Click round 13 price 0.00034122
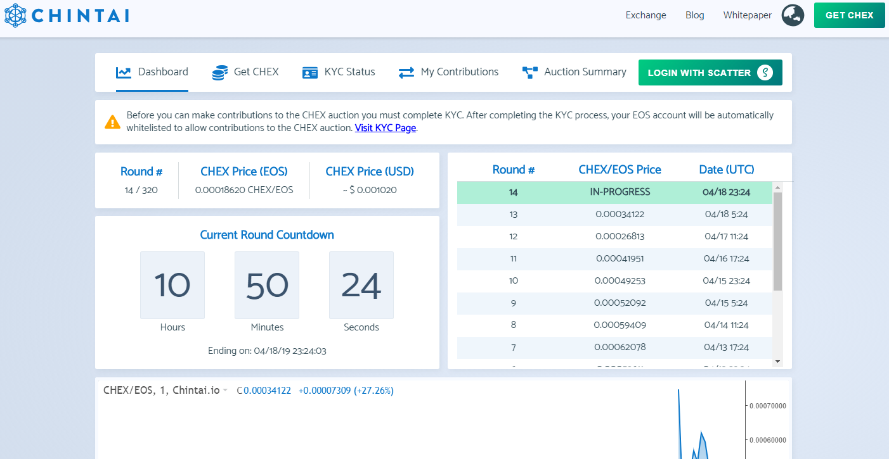 (620, 214)
